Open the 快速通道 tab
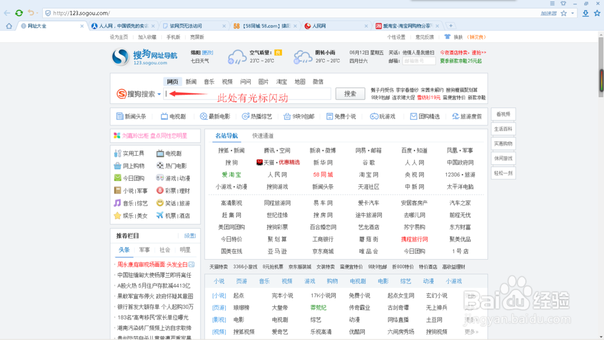The height and width of the screenshot is (340, 604). point(263,135)
